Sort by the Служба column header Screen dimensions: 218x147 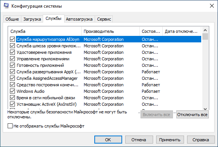(45, 31)
